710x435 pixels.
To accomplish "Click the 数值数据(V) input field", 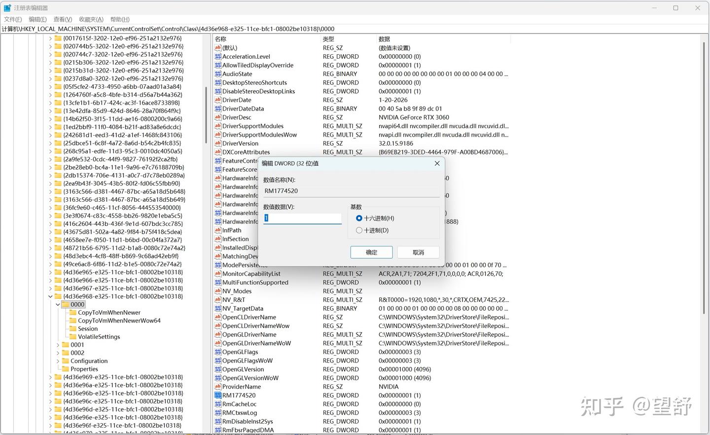I will [x=302, y=218].
